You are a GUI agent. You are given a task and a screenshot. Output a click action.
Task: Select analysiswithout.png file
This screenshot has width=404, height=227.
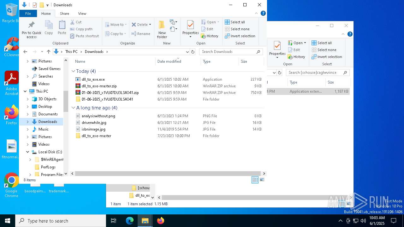coord(169,116)
